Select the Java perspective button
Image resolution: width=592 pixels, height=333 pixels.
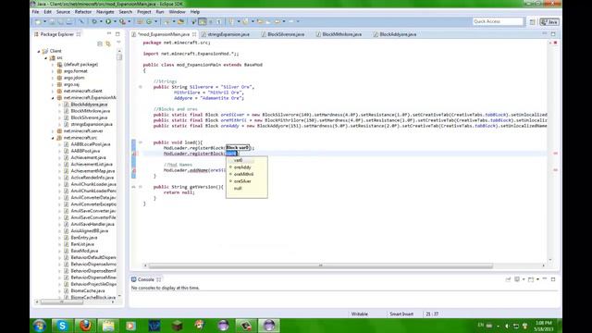(549, 22)
